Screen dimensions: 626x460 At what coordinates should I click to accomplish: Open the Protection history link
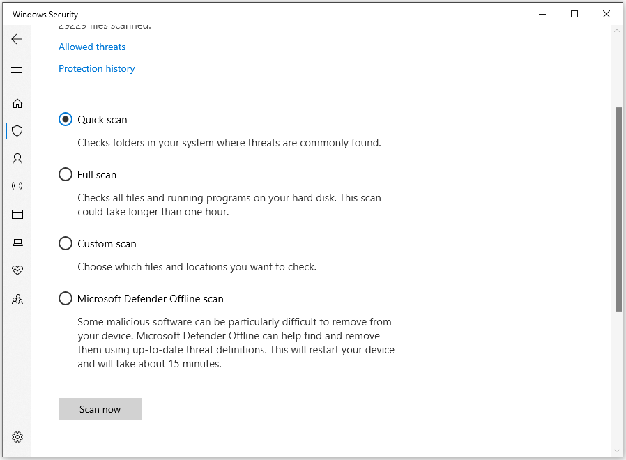coord(97,68)
